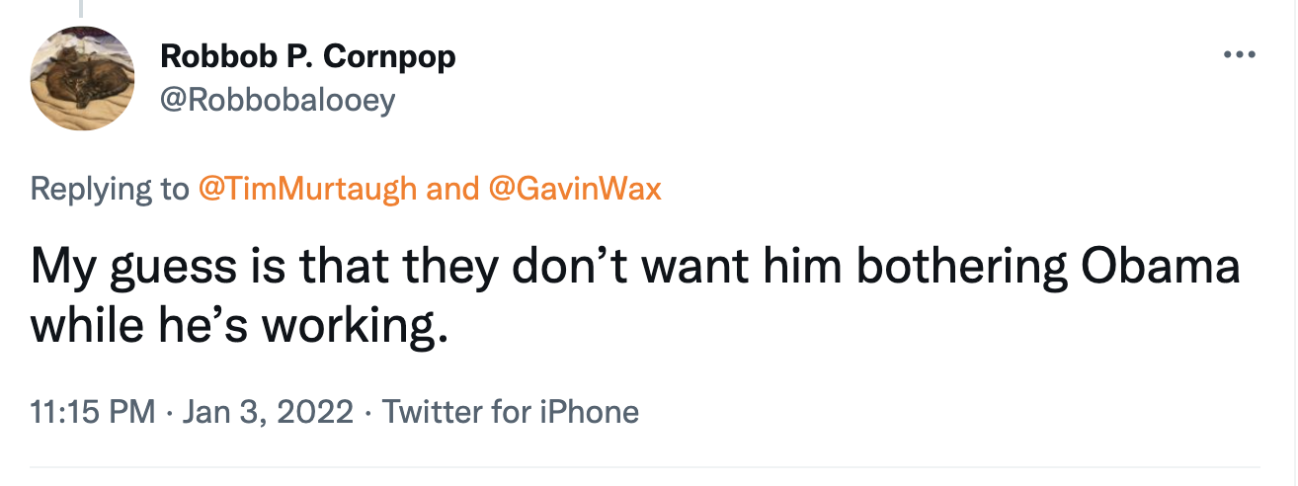The image size is (1298, 486).
Task: Click the dot separator after 11:15 PM
Action: 168,411
